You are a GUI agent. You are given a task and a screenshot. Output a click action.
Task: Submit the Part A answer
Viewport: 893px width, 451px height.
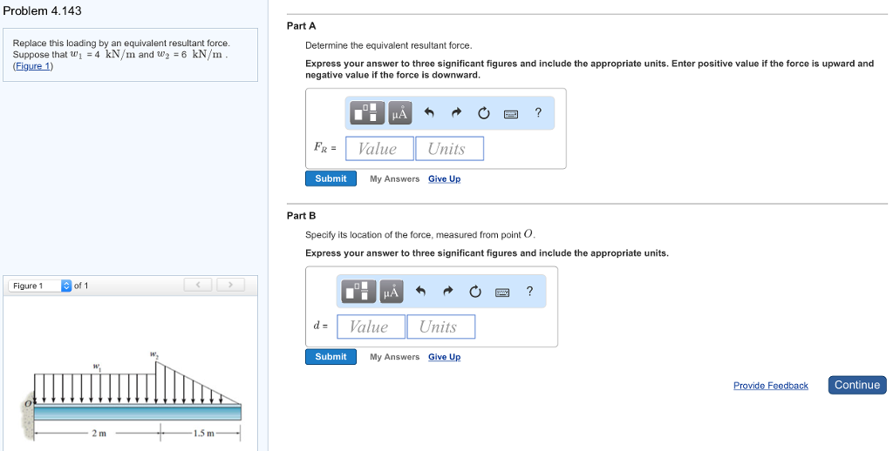pyautogui.click(x=331, y=178)
